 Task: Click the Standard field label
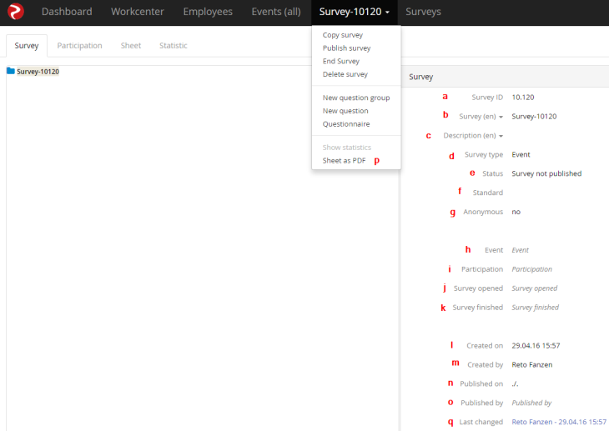pos(488,193)
